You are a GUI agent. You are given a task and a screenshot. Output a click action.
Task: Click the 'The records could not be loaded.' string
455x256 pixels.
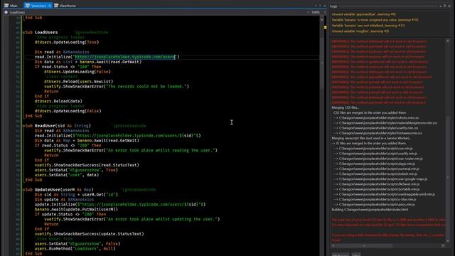pyautogui.click(x=147, y=87)
